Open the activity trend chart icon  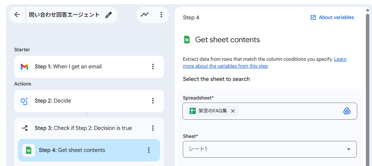[144, 15]
